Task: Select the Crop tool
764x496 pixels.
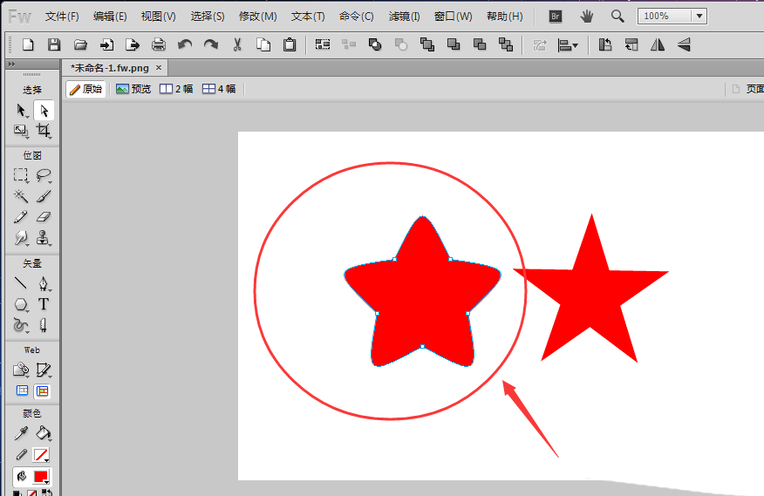Action: coord(43,131)
